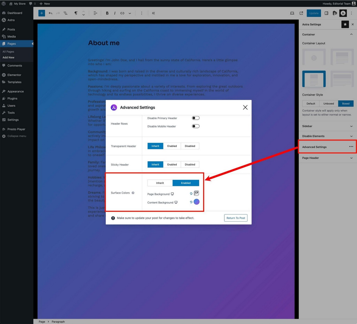Open the comments bubble in admin bar
Screen dimensions: 357x324
(32, 4)
